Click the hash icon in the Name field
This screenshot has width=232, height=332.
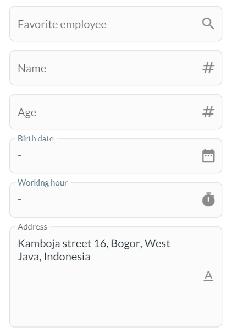208,68
